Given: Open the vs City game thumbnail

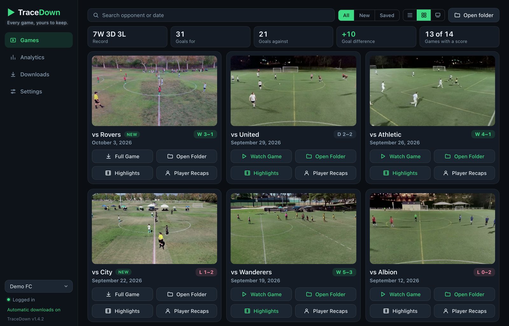Looking at the screenshot, I should [155, 229].
